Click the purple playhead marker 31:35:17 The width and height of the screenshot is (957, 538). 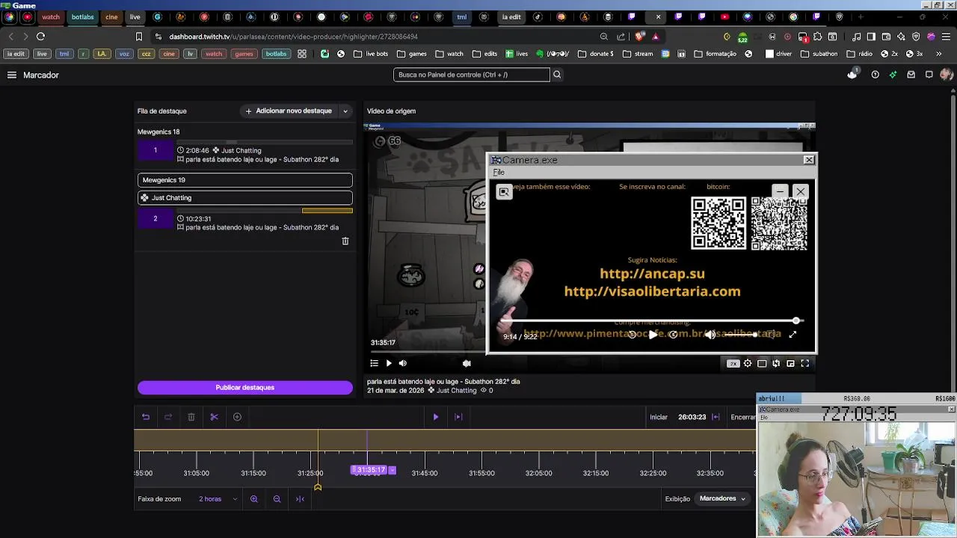(x=369, y=470)
